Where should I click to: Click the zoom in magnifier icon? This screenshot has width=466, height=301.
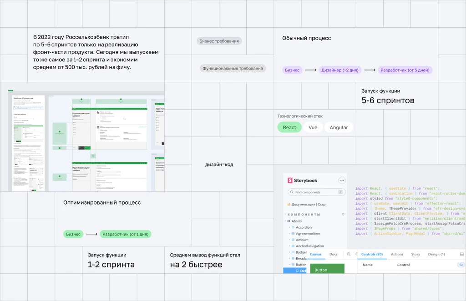click(x=349, y=255)
